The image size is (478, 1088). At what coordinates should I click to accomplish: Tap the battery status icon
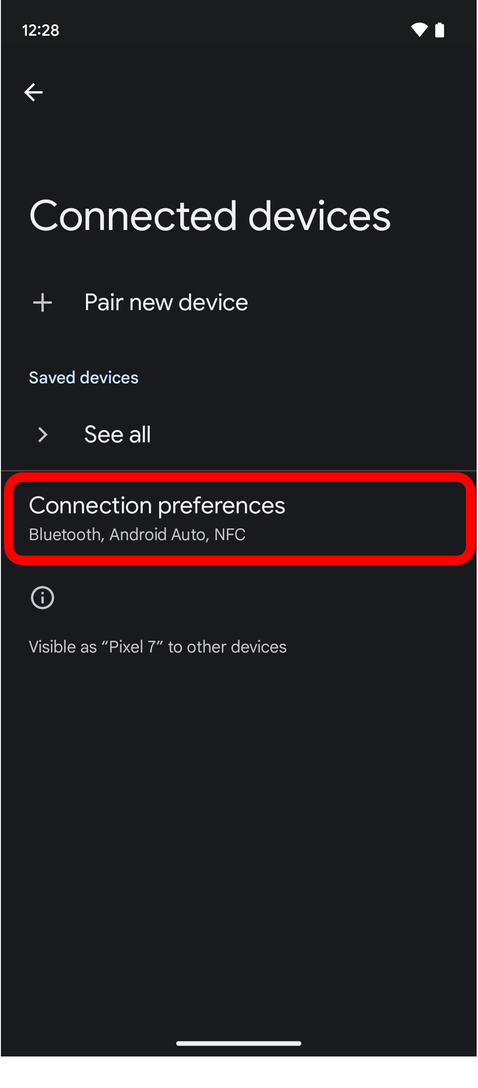click(x=440, y=30)
